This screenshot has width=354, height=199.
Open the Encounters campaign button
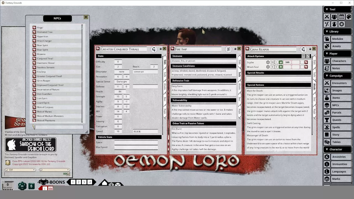(x=337, y=83)
